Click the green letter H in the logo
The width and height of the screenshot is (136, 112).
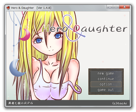(45, 28)
